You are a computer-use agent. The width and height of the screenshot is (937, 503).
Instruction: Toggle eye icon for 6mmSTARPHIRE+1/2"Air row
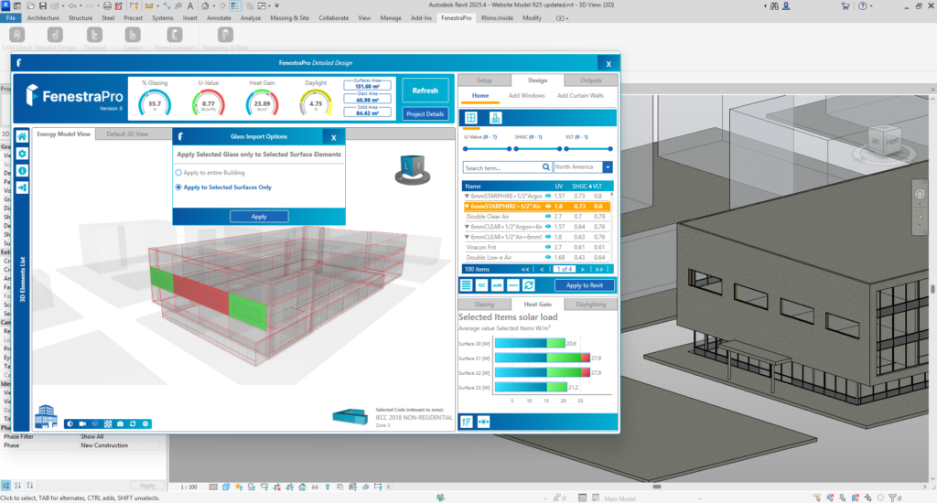pyautogui.click(x=548, y=206)
